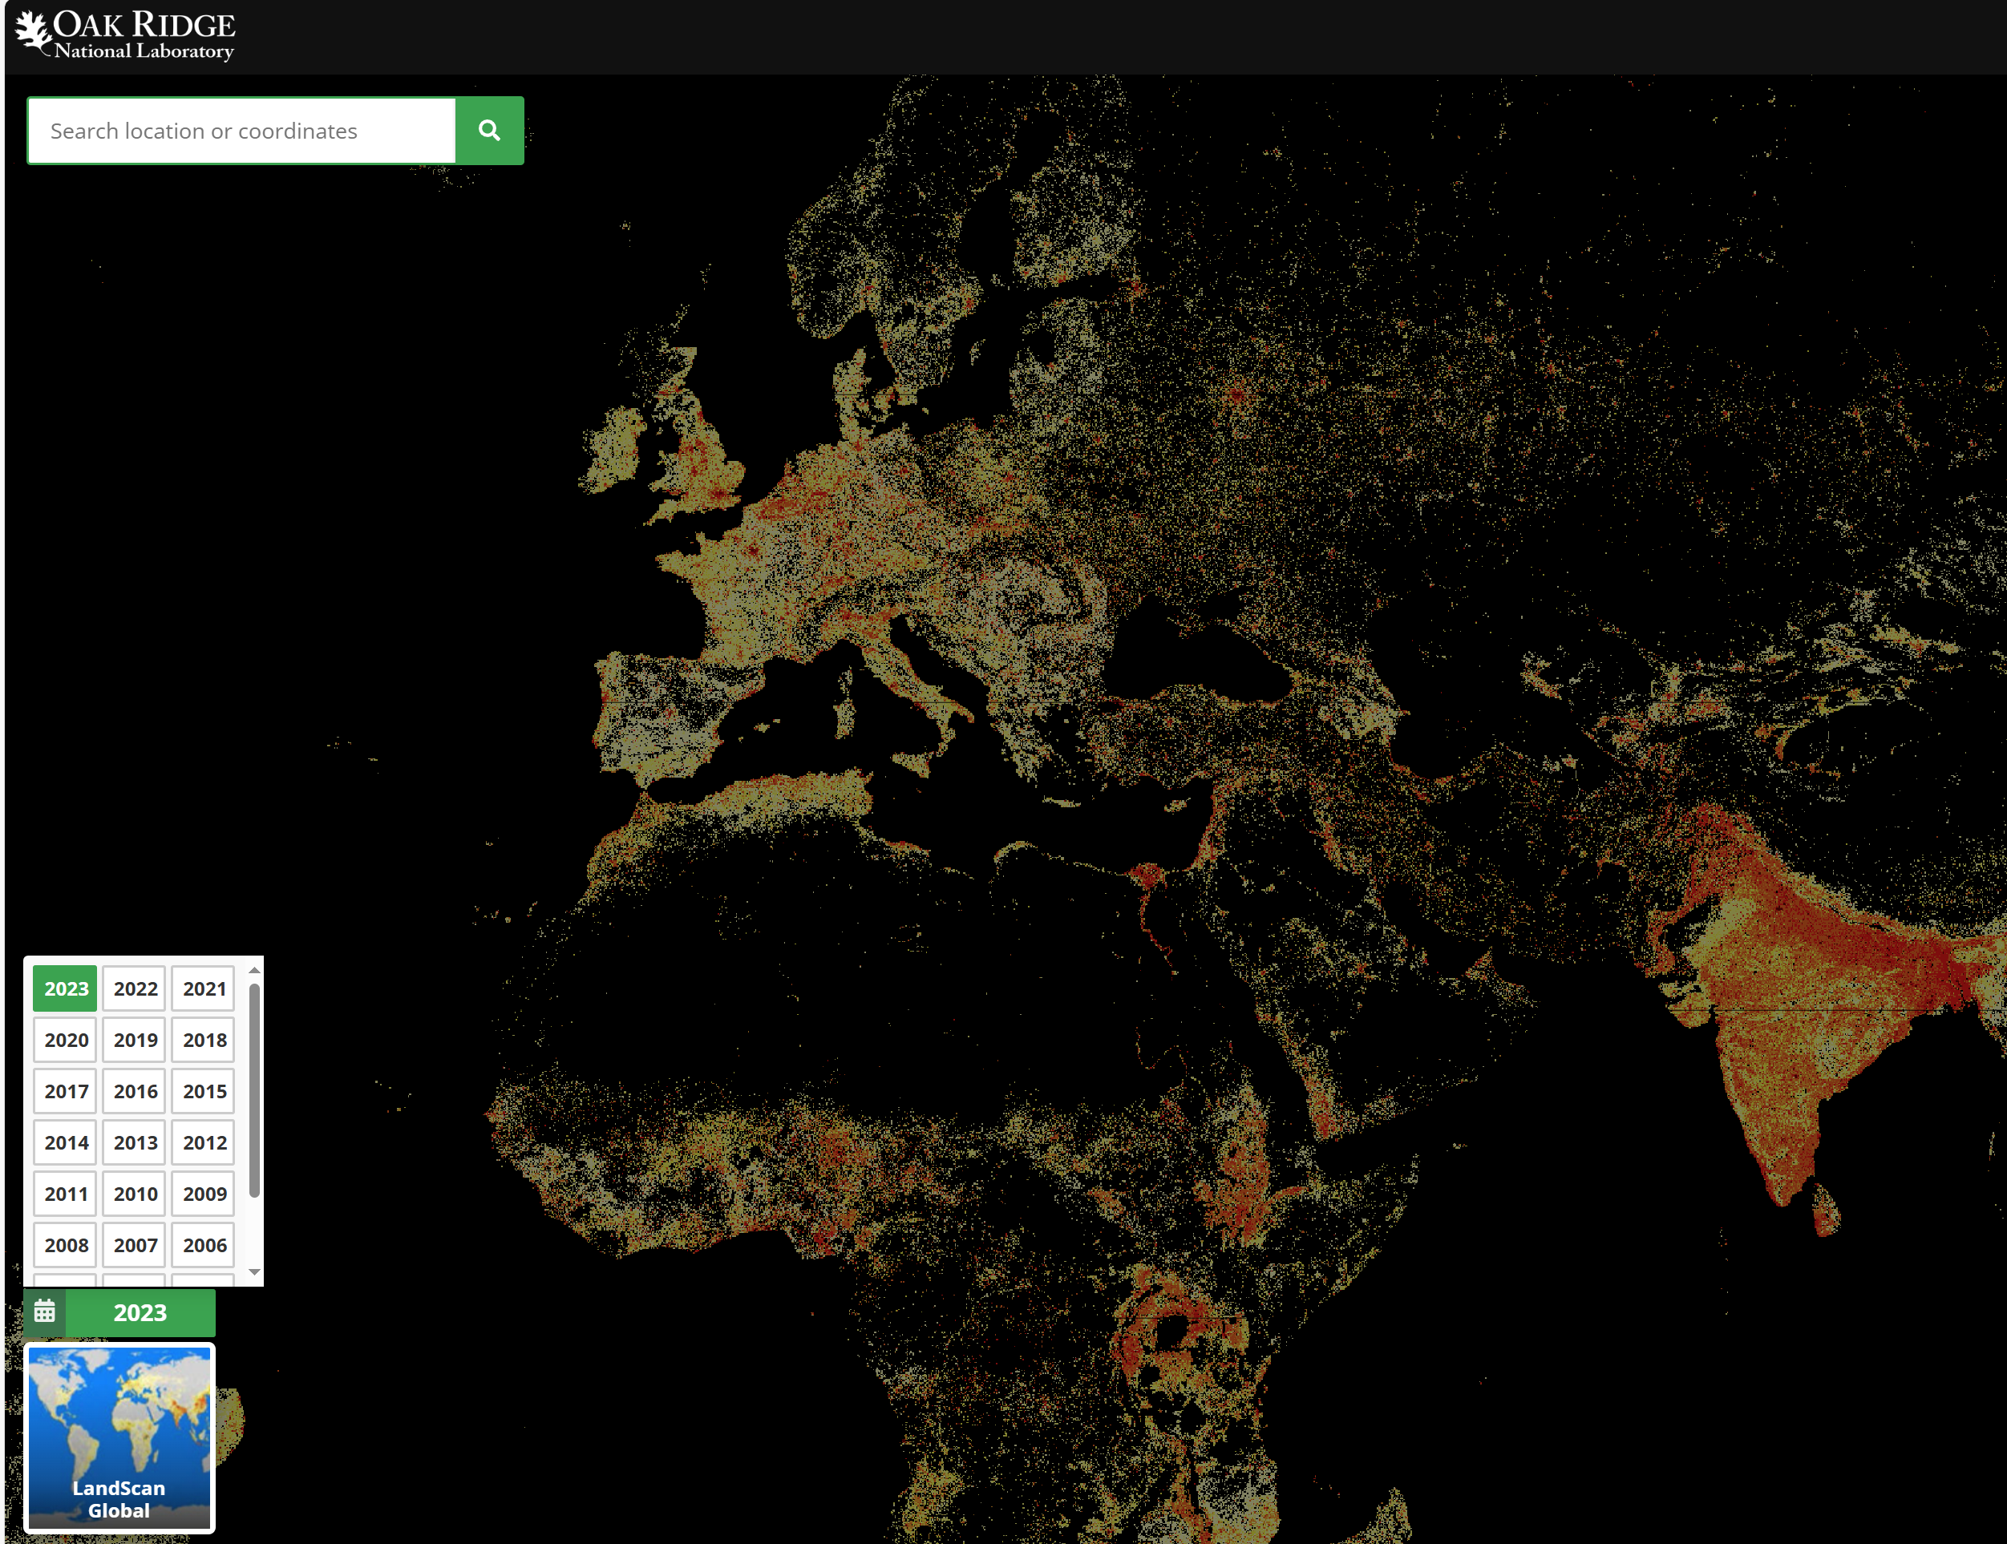Choose the 2020 year option
This screenshot has height=1544, width=2007.
coord(67,1040)
